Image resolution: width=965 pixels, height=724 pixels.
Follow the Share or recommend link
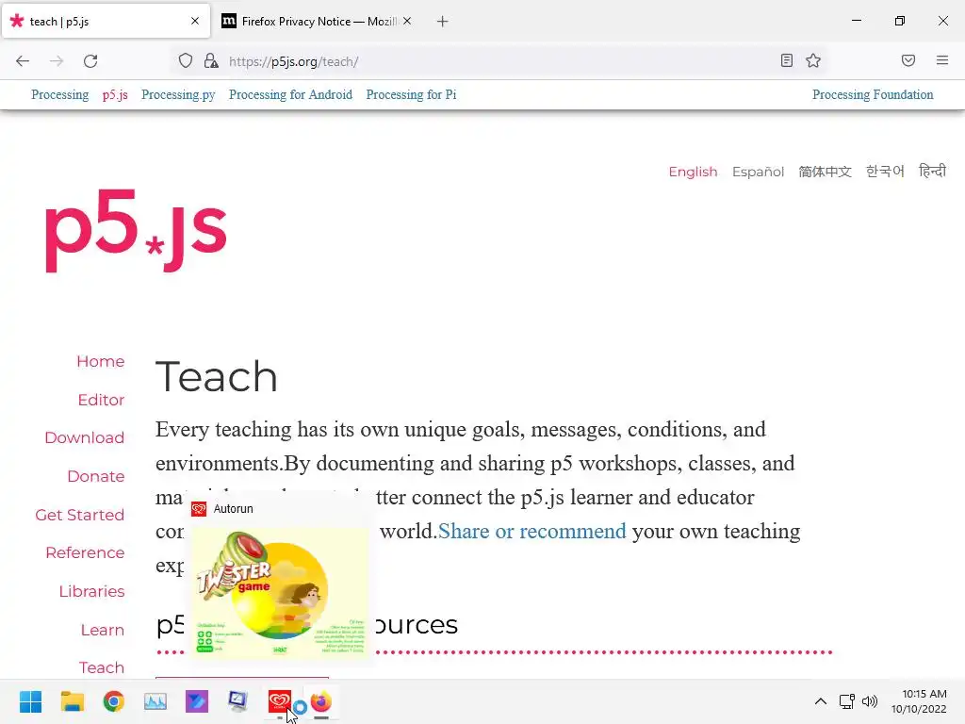tap(532, 532)
